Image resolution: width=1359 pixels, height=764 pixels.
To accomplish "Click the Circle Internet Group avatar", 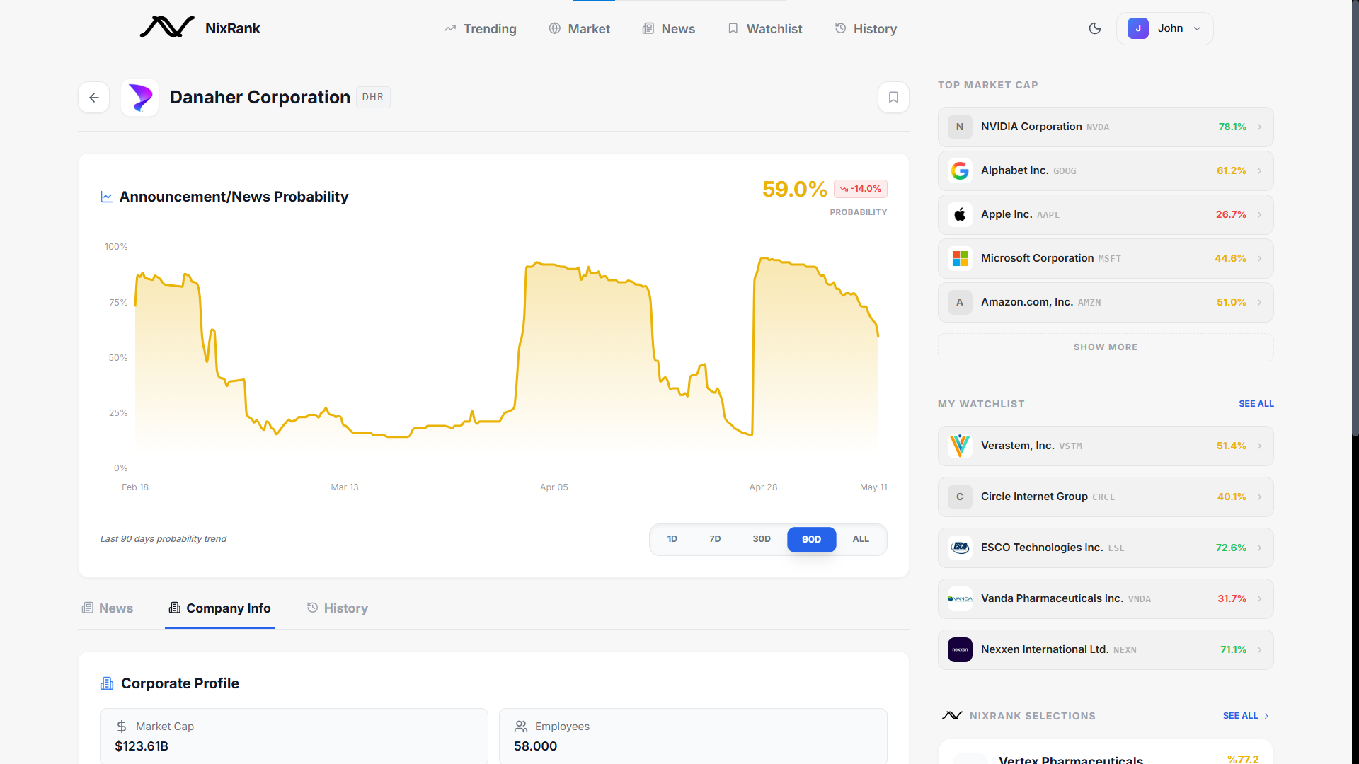I will (960, 497).
